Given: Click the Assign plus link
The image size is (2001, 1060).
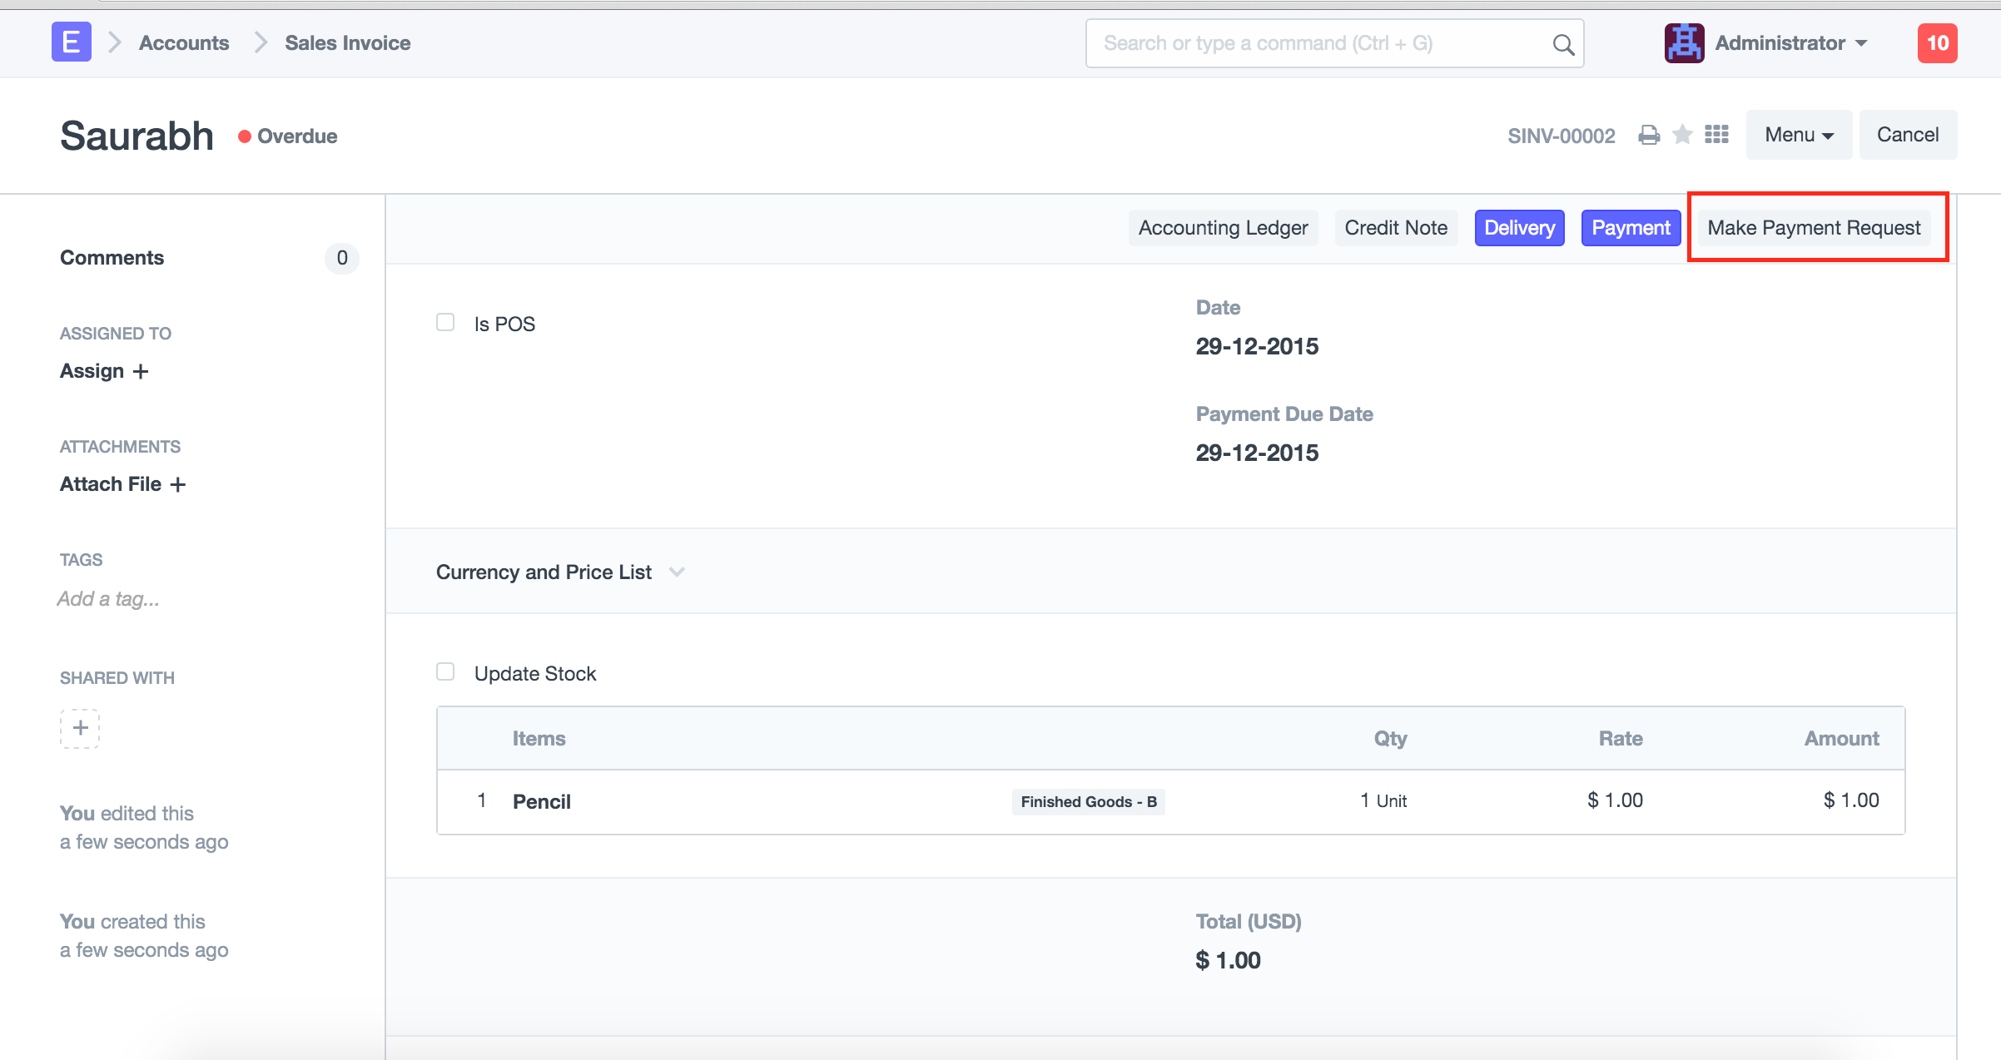Looking at the screenshot, I should (104, 371).
